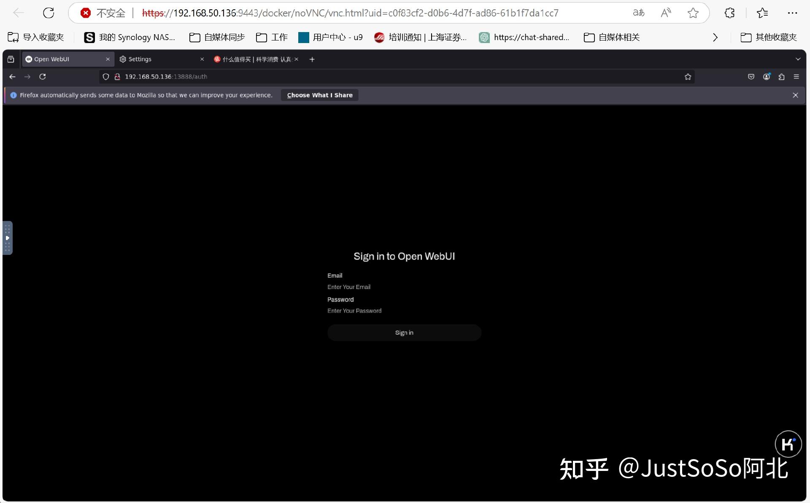Add page to Edge favorites star

pyautogui.click(x=693, y=13)
